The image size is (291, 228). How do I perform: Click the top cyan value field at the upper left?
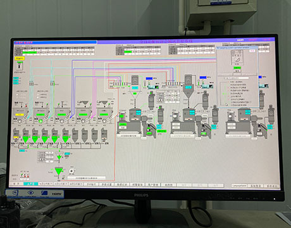pyautogui.click(x=16, y=79)
